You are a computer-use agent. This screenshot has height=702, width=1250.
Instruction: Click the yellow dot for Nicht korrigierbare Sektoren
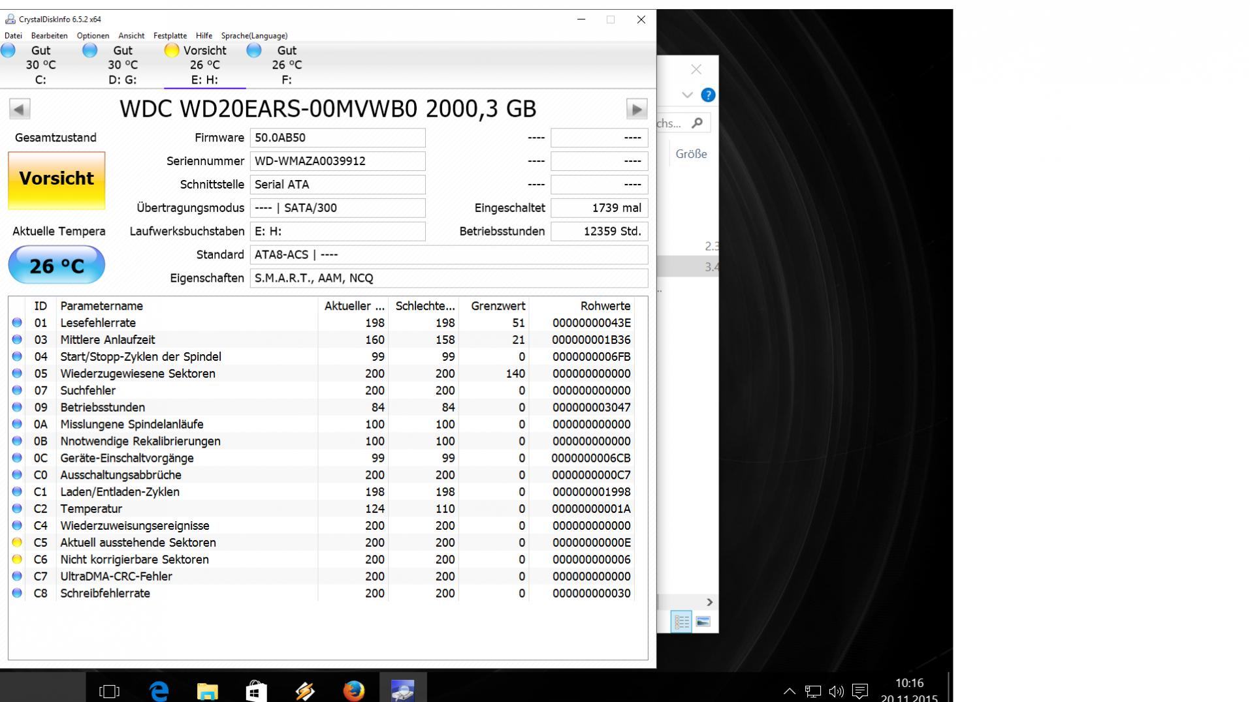coord(17,560)
